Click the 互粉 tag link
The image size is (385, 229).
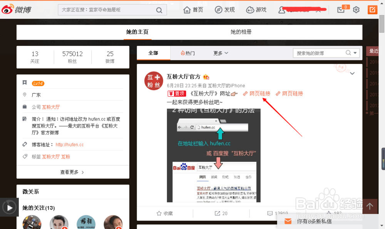(x=65, y=157)
